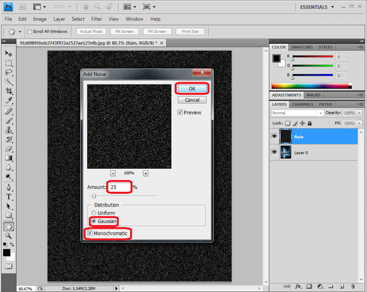This screenshot has height=292, width=367.
Task: Open the Hand tool preset picker arrow
Action: tap(20, 31)
